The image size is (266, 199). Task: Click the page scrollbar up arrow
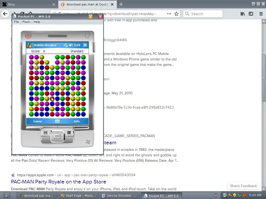click(264, 21)
